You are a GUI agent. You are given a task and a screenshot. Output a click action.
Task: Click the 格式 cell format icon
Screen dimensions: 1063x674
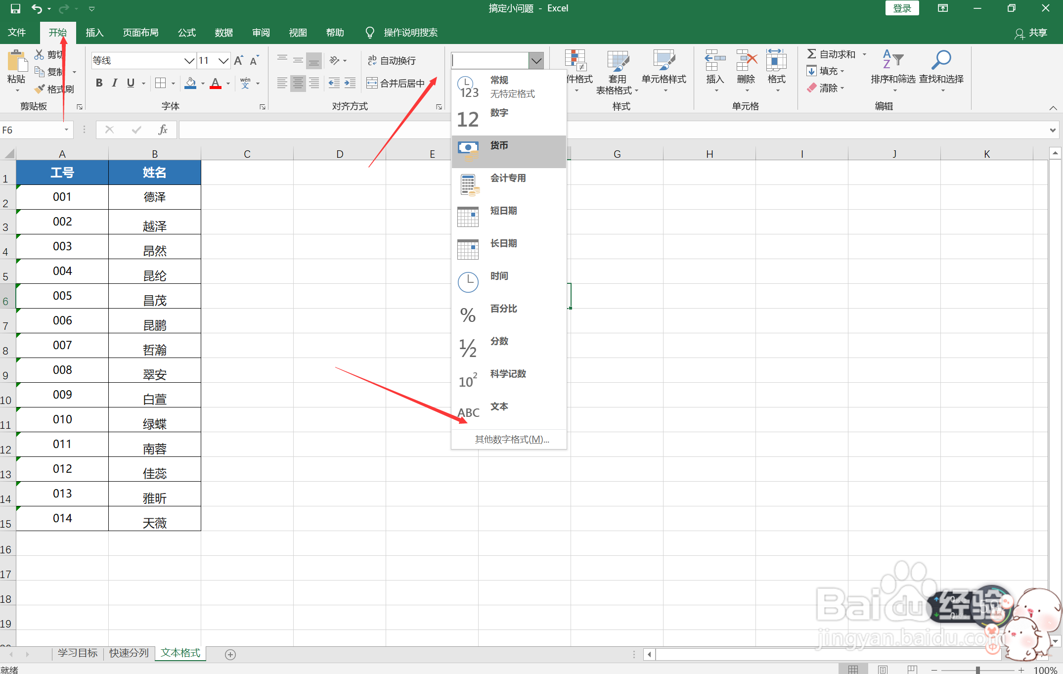coord(776,61)
